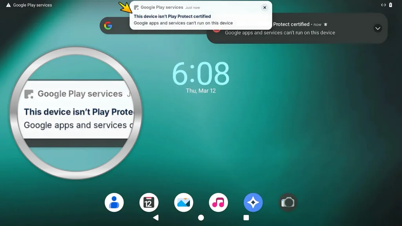Open the Camera app in the dock
This screenshot has width=402, height=226.
click(x=288, y=202)
